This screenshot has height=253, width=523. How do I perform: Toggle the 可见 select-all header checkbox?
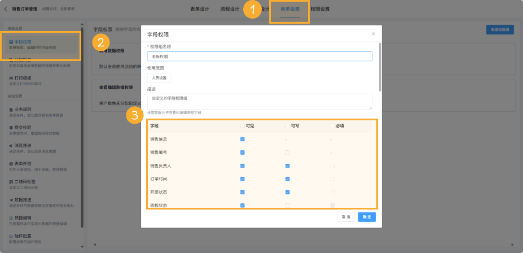tap(243, 126)
